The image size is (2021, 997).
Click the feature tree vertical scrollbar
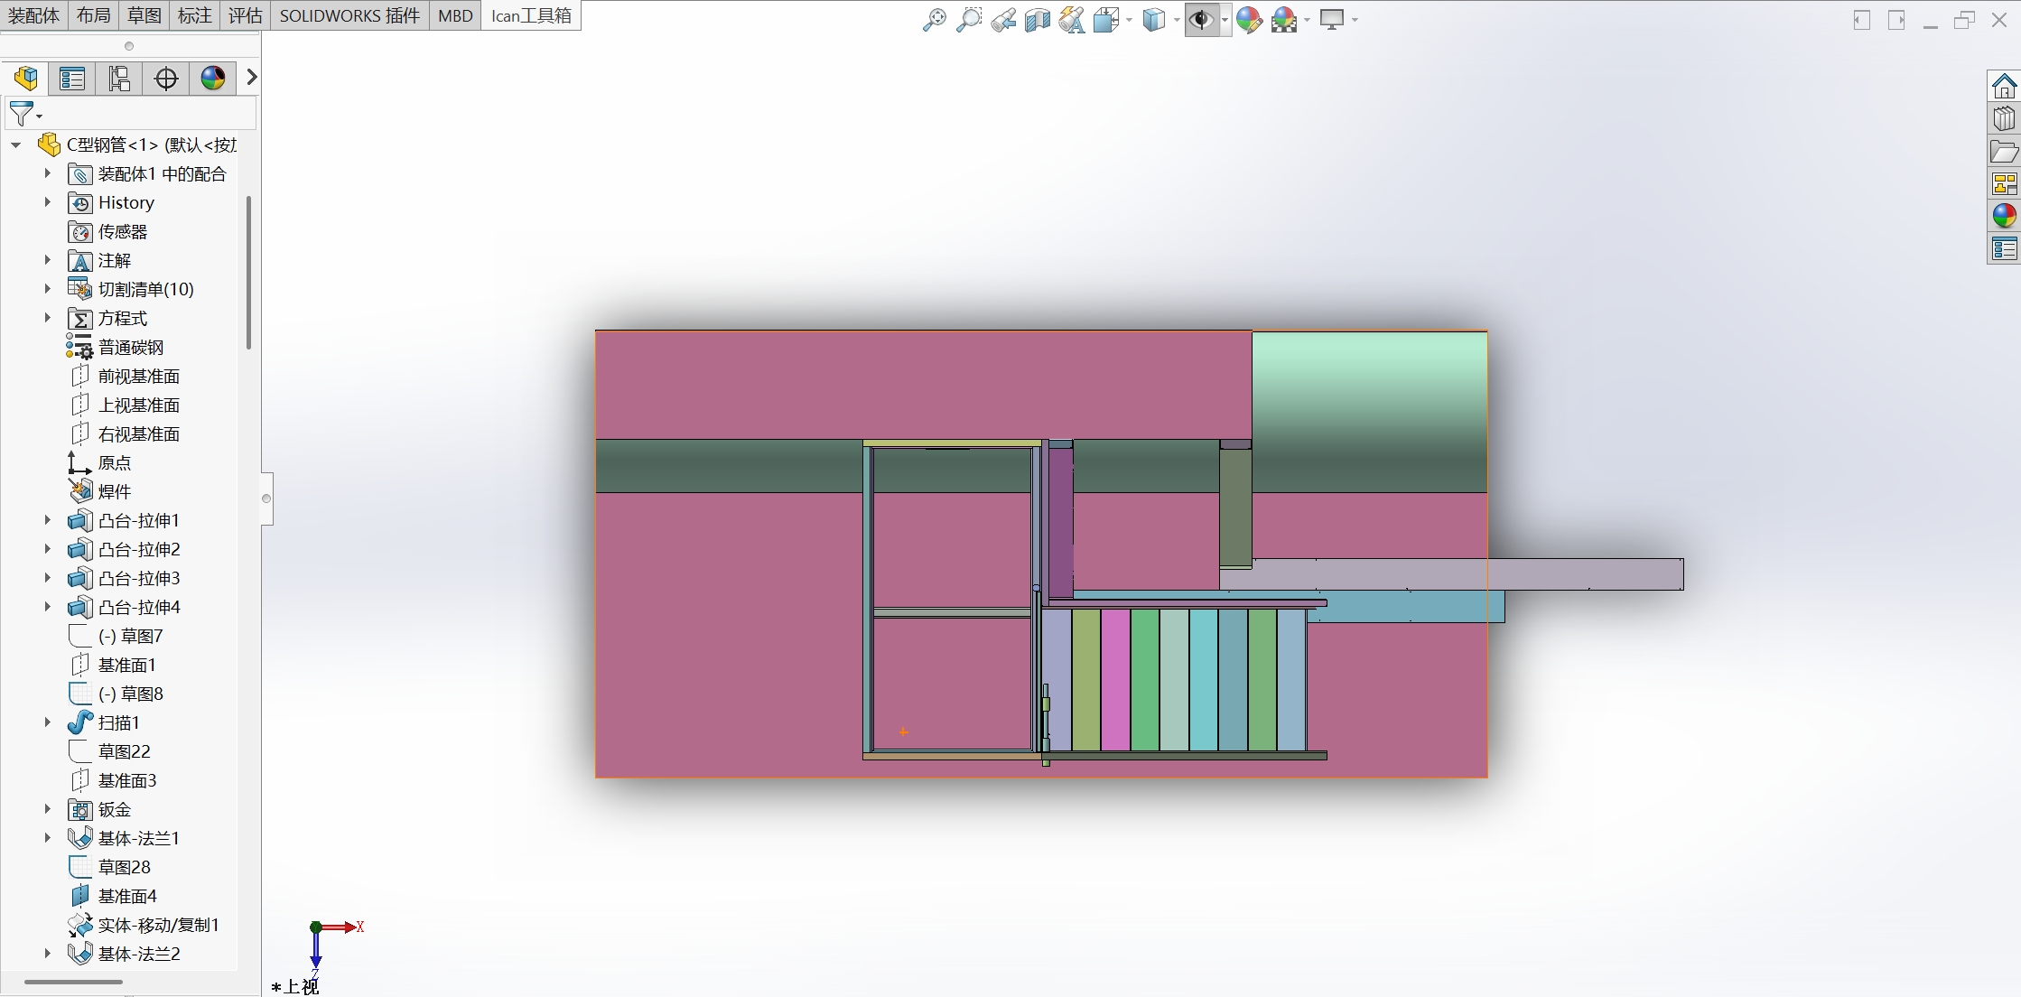[248, 271]
